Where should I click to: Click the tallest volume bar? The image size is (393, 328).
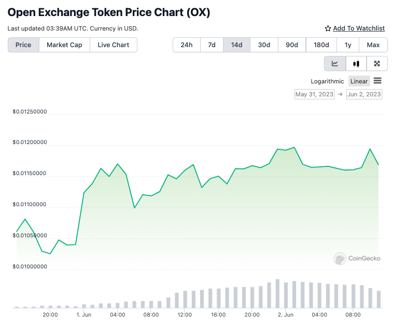[277, 294]
